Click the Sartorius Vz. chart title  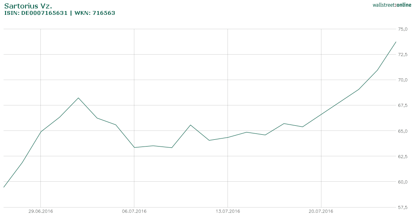click(x=28, y=6)
